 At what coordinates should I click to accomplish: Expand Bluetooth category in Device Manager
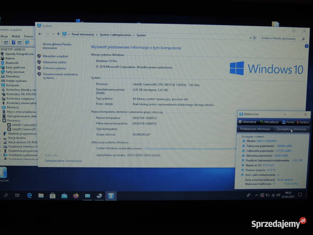[12, 63]
